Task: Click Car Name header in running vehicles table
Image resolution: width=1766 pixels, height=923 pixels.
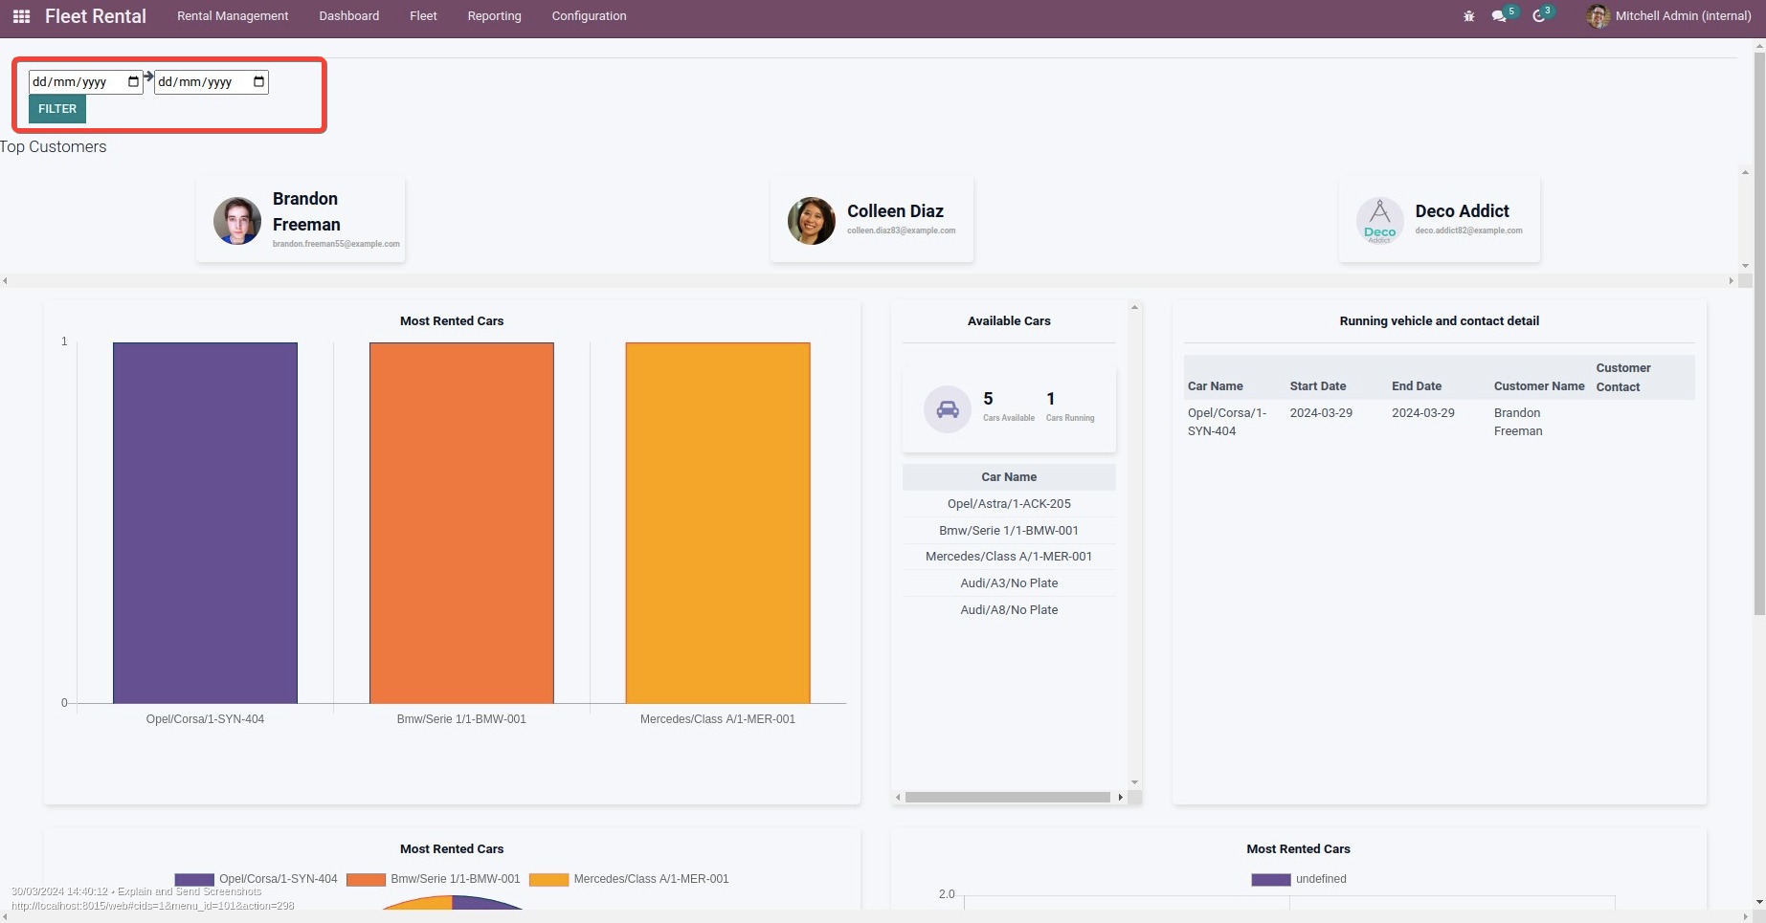Action: point(1216,386)
